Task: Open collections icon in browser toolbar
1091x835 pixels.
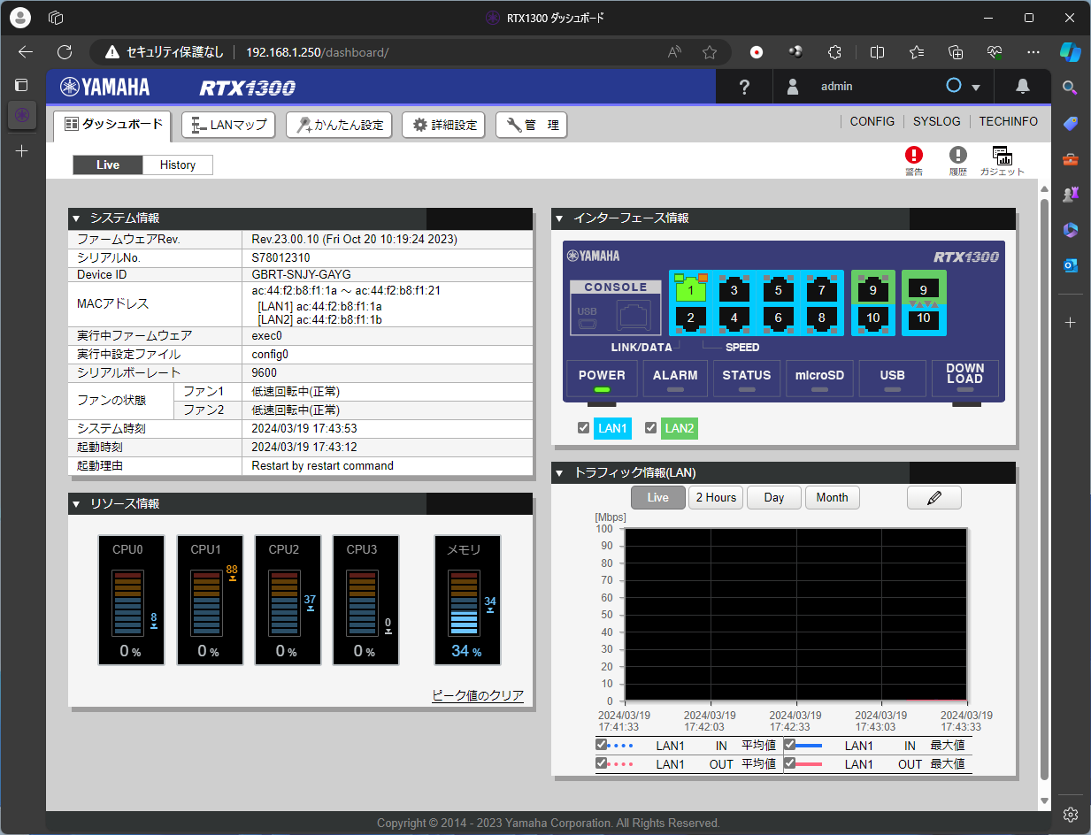Action: tap(955, 52)
